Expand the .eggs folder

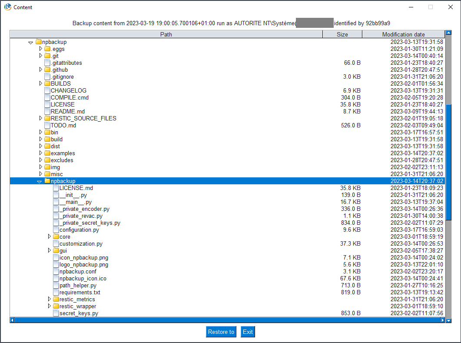40,49
